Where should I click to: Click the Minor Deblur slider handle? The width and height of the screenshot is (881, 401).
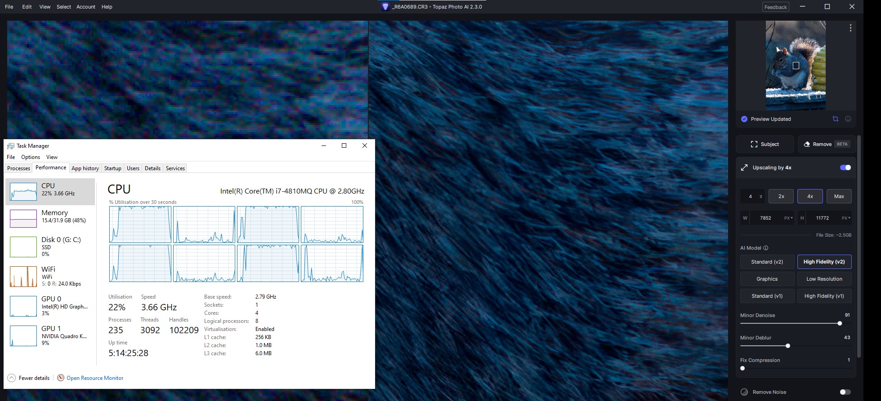click(787, 346)
